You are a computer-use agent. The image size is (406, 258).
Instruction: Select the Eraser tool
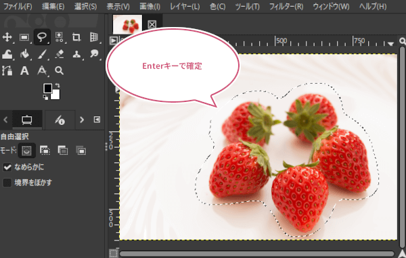(x=60, y=54)
